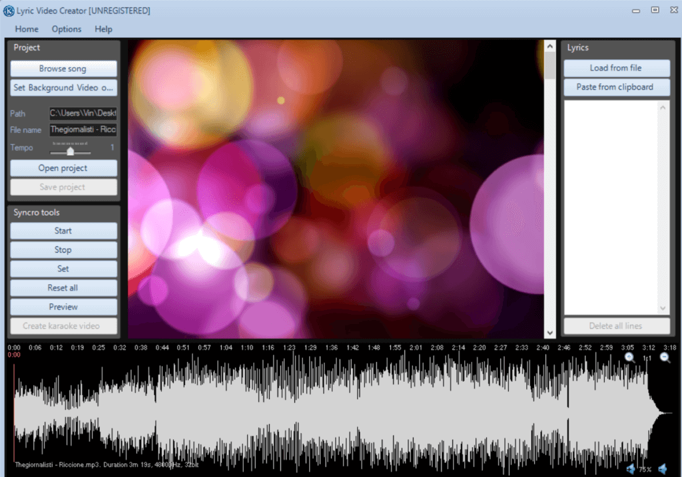Click the lyrics box scroll down arrow

(663, 308)
